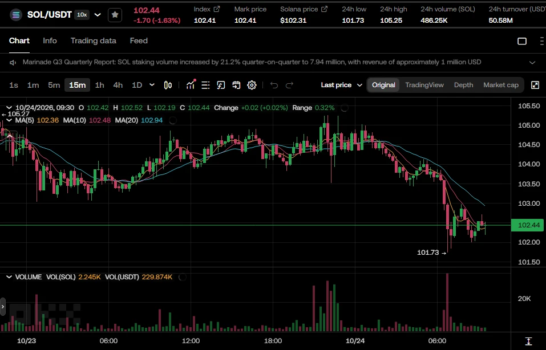Show the Depth chart view
Screen dimensions: 546x350
coord(463,86)
